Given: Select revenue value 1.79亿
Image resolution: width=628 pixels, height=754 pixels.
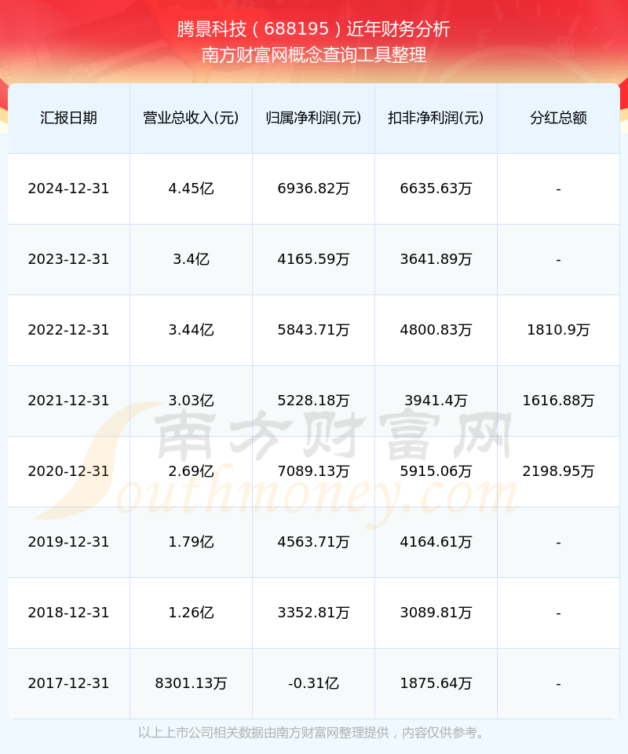Looking at the screenshot, I should [x=191, y=542].
